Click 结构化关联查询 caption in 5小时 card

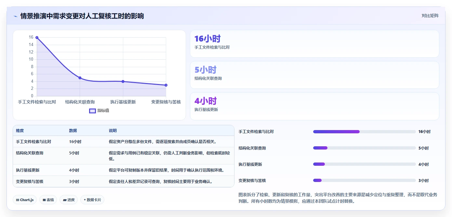[208, 78]
